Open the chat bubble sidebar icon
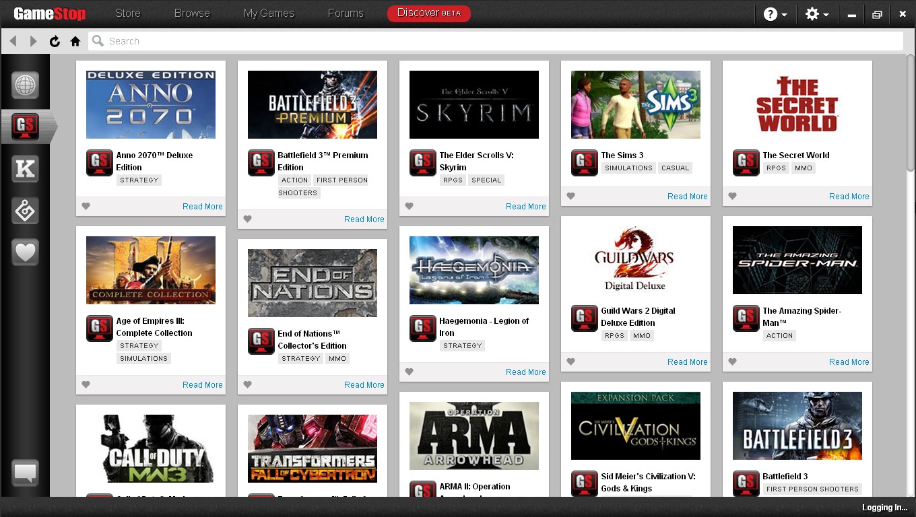 [25, 473]
